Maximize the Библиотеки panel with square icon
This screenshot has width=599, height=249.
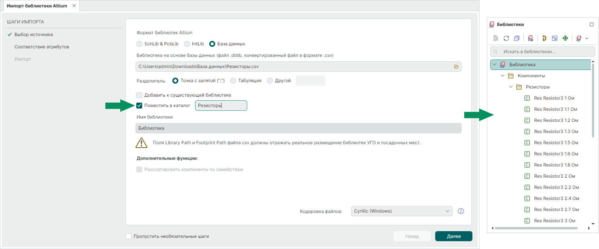(x=592, y=25)
